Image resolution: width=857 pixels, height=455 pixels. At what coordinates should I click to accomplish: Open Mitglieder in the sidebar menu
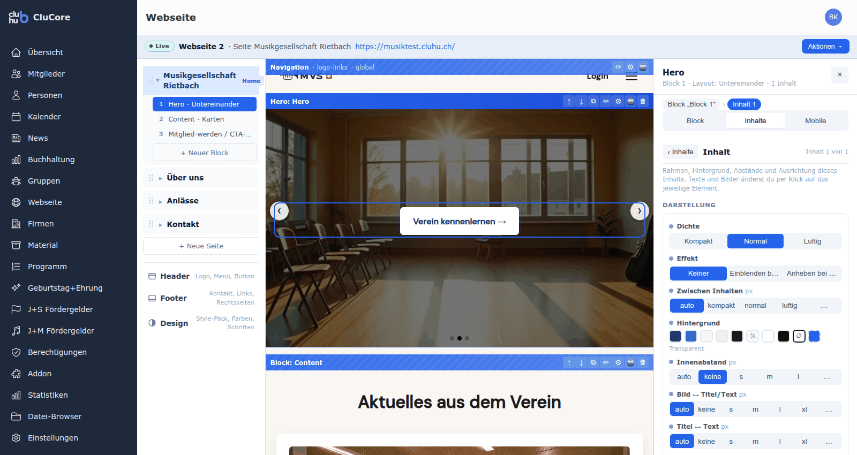click(x=69, y=74)
